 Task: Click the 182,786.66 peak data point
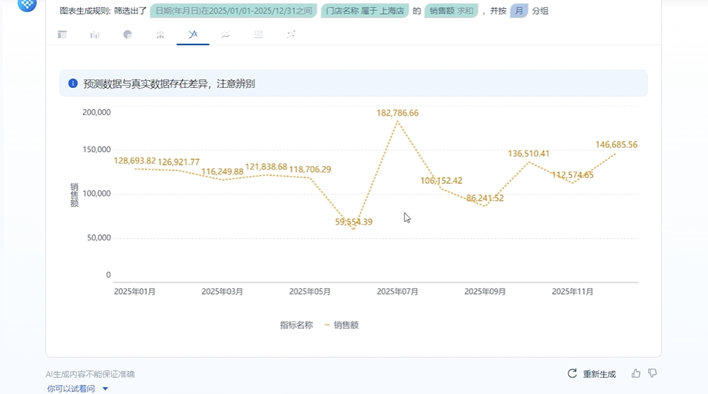(398, 122)
